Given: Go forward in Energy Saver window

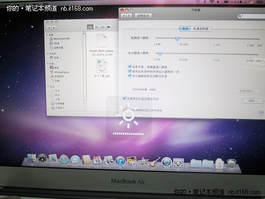Looking at the screenshot, I should [x=129, y=16].
